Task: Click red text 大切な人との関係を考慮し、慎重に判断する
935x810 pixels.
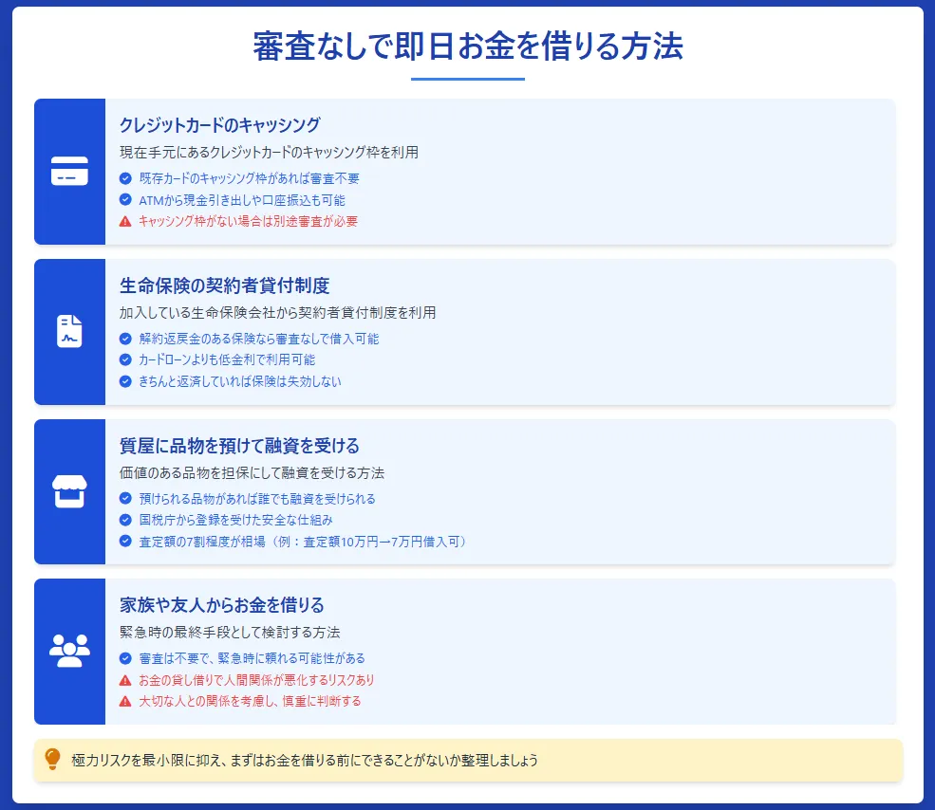Action: click(x=250, y=701)
